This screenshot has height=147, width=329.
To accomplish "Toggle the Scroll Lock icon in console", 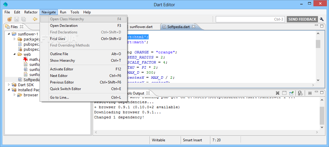I will tap(300, 93).
